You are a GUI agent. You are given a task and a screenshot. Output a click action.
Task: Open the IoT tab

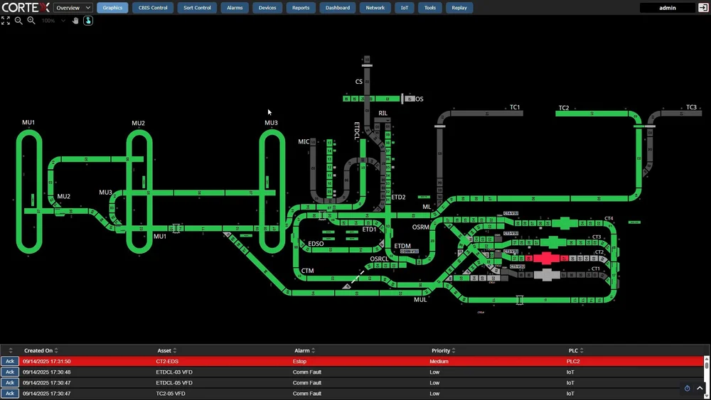(405, 8)
